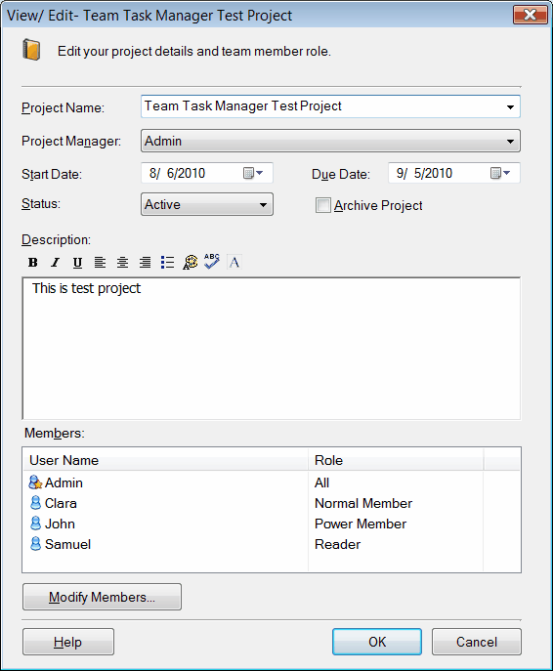Image resolution: width=553 pixels, height=671 pixels.
Task: Apply Italic formatting to description
Action: click(x=56, y=263)
